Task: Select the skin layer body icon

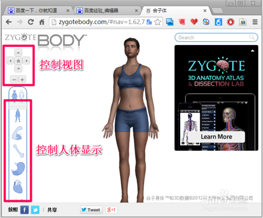Action: pyautogui.click(x=18, y=116)
